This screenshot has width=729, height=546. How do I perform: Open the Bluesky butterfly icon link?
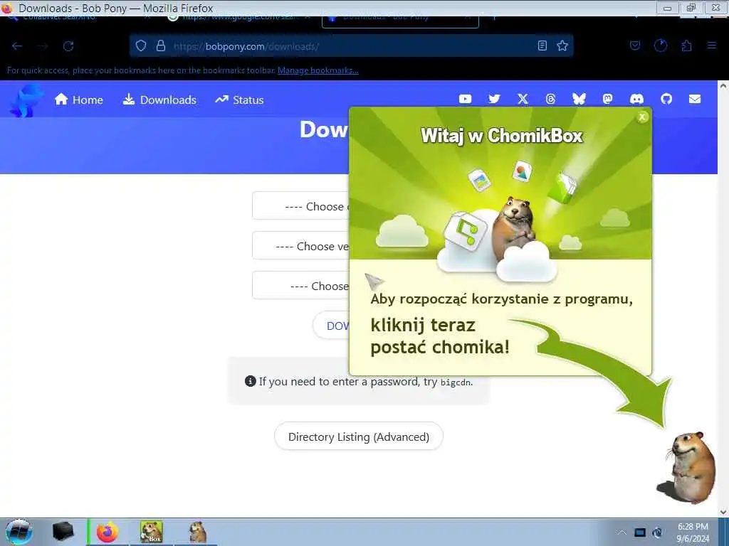(579, 99)
